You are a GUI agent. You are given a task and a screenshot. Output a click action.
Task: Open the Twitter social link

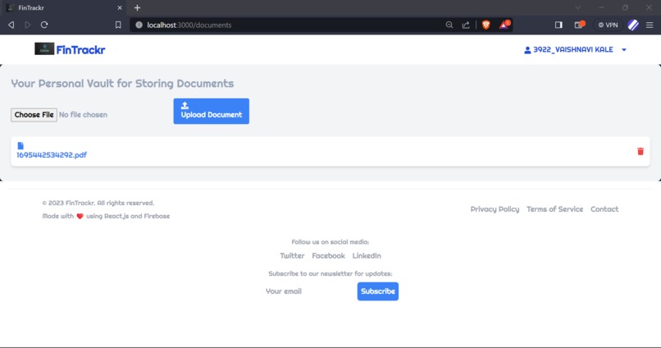pos(292,255)
